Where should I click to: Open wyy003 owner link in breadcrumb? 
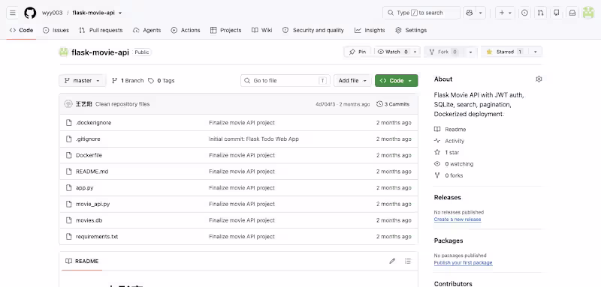click(x=52, y=13)
